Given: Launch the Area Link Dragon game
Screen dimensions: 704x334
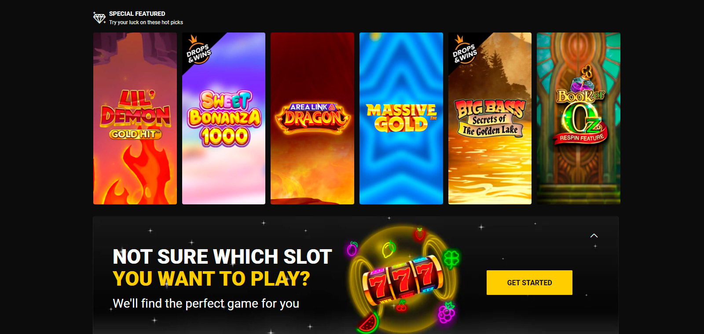Looking at the screenshot, I should pyautogui.click(x=312, y=118).
